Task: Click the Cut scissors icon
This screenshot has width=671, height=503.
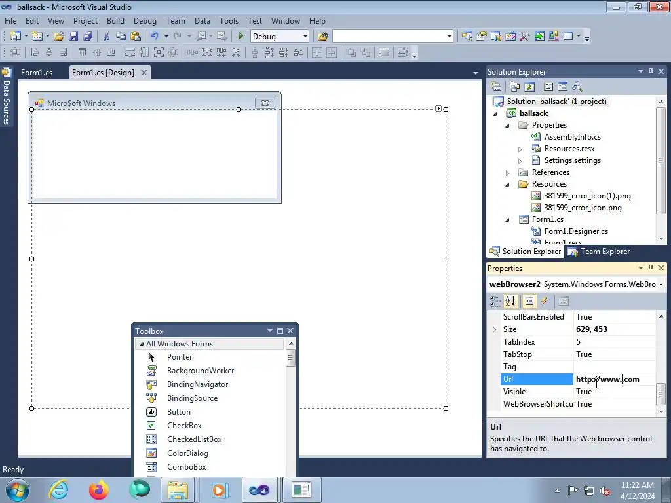Action: pos(106,37)
